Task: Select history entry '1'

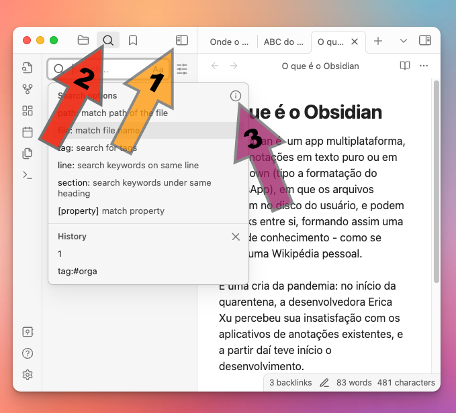Action: (148, 253)
